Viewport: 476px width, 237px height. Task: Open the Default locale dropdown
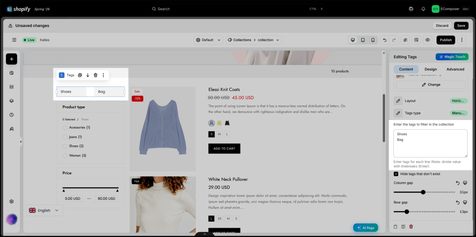pyautogui.click(x=209, y=40)
